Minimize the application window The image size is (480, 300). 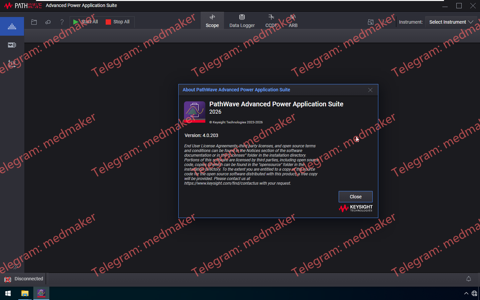tap(445, 6)
